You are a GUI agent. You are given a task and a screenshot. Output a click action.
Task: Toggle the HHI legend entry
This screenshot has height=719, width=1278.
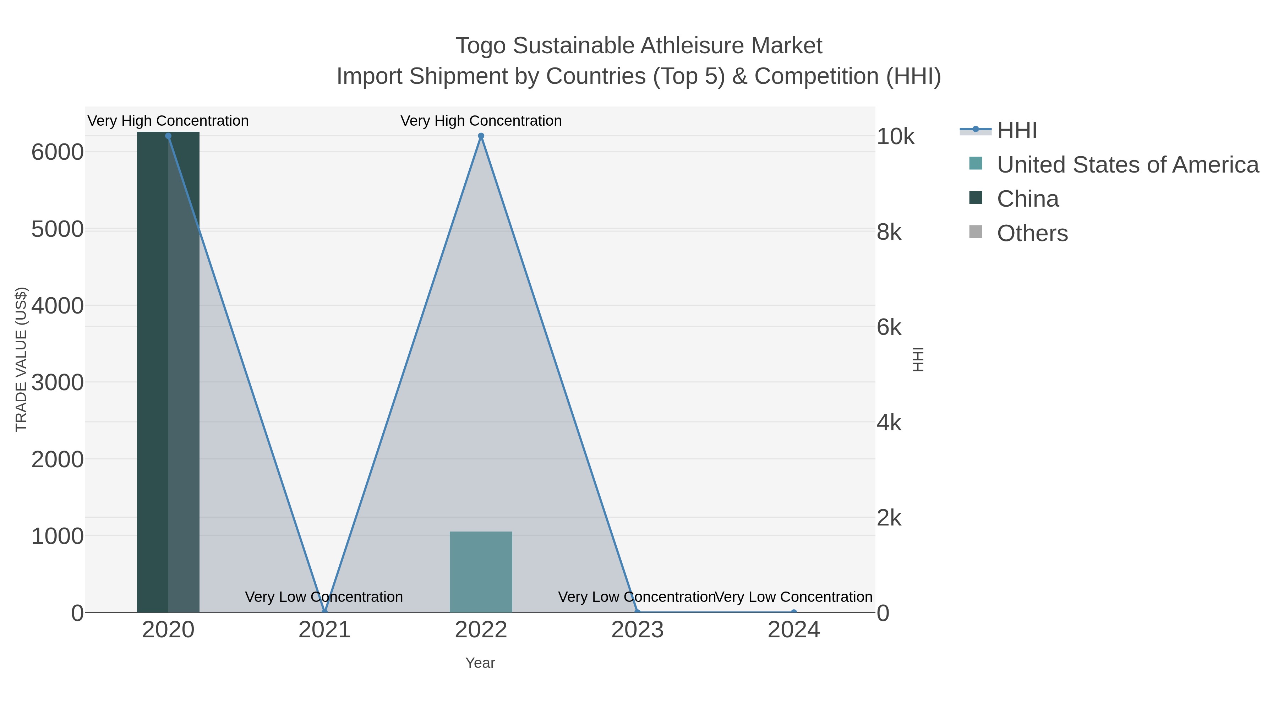pos(998,131)
